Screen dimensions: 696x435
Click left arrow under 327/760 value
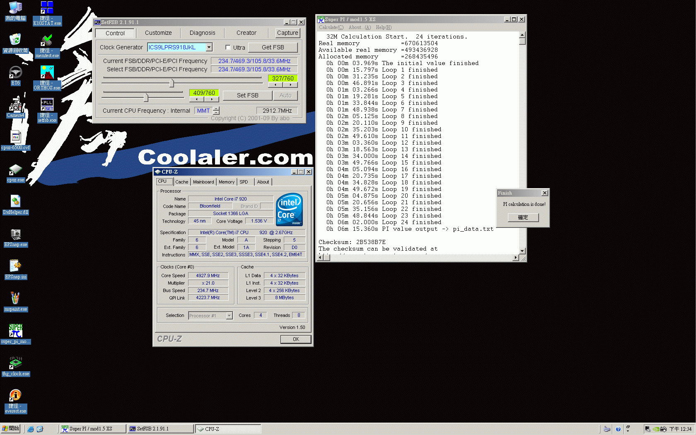coord(275,85)
